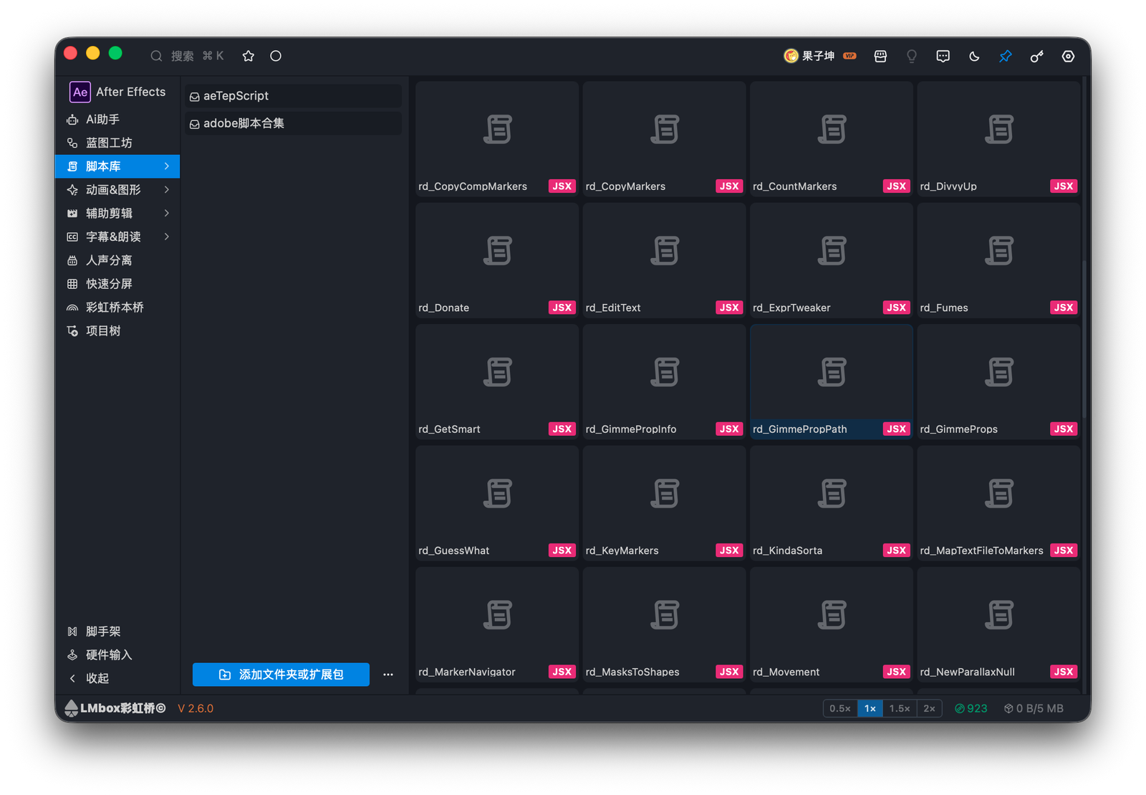Open 辅助剪辑 sidebar item

coord(117,213)
